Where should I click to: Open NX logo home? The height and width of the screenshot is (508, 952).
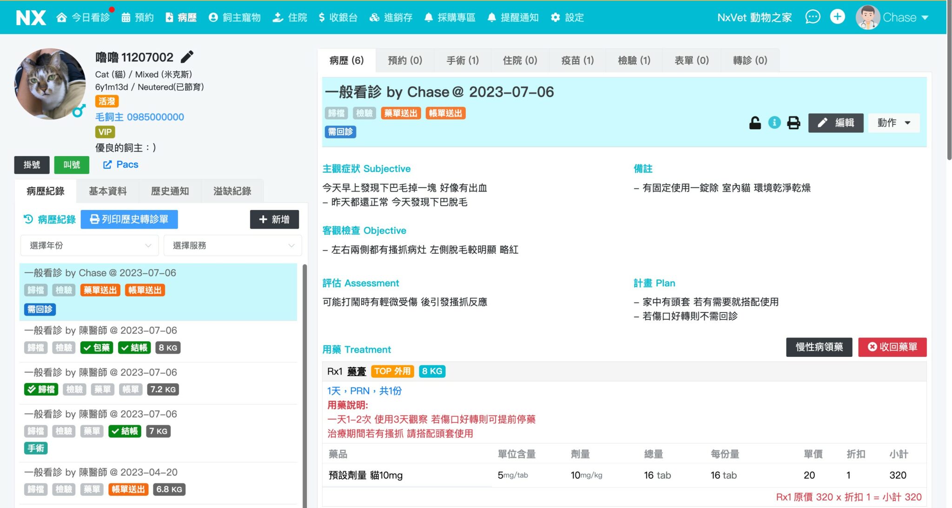coord(31,18)
